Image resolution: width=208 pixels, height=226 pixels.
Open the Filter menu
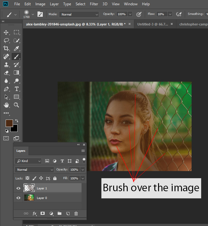(94, 4)
